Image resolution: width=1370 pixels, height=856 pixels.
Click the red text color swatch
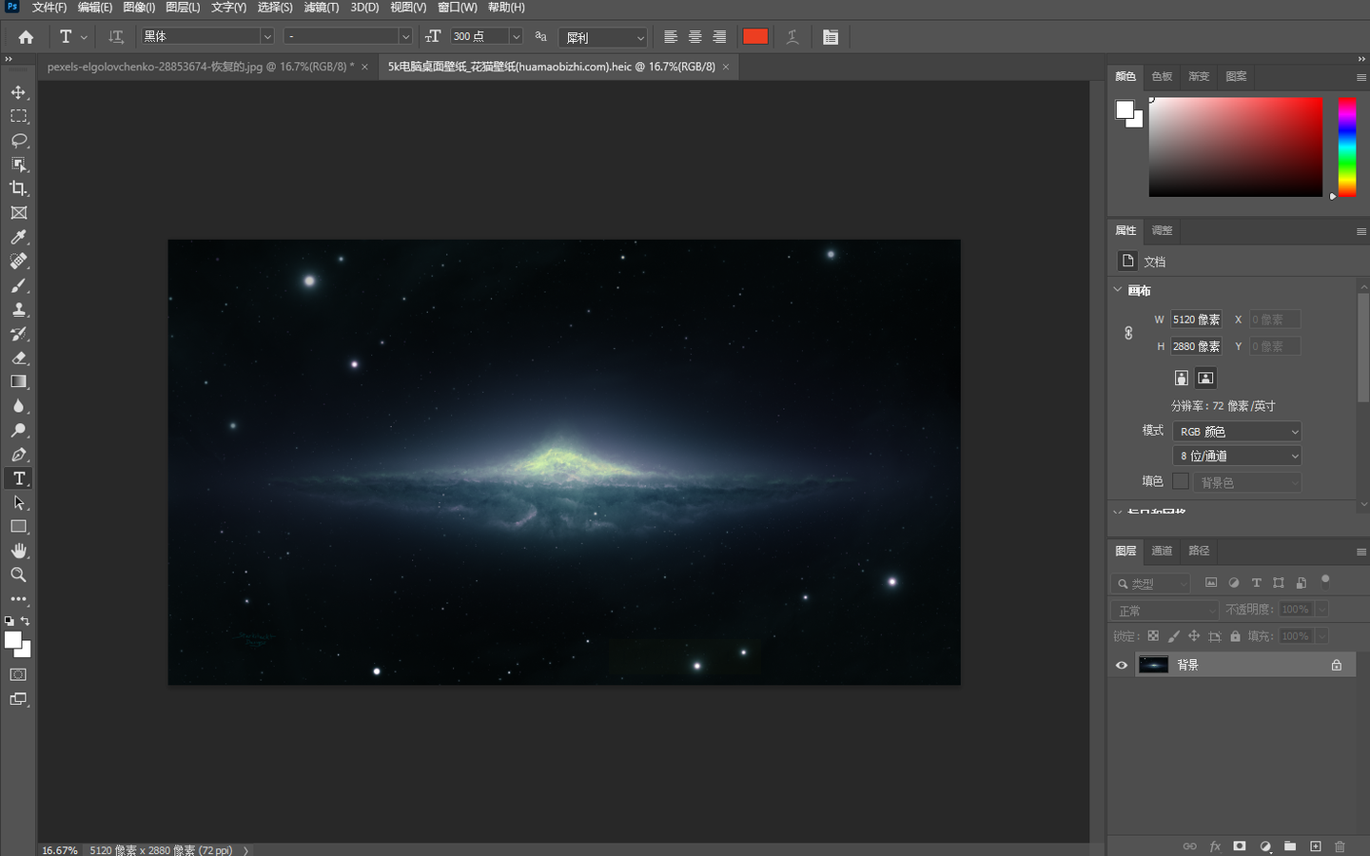tap(755, 36)
